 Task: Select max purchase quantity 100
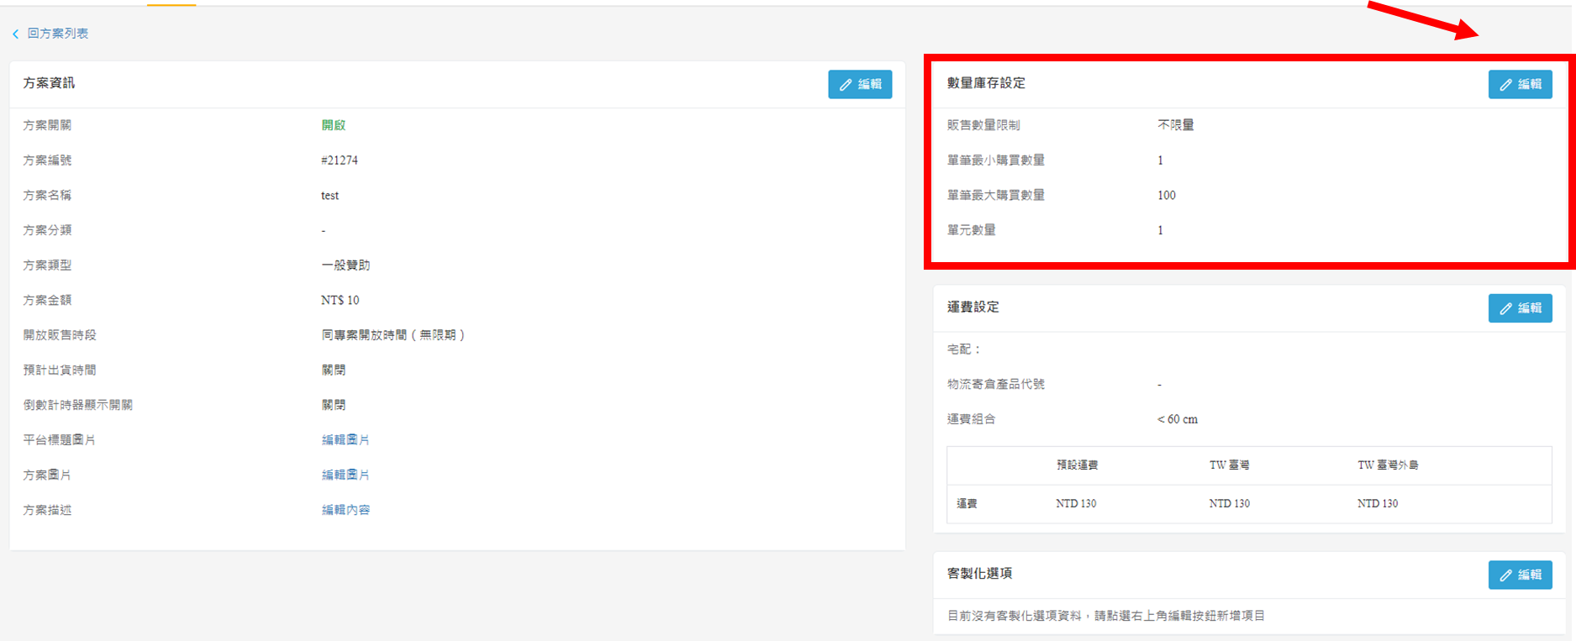pyautogui.click(x=1167, y=196)
